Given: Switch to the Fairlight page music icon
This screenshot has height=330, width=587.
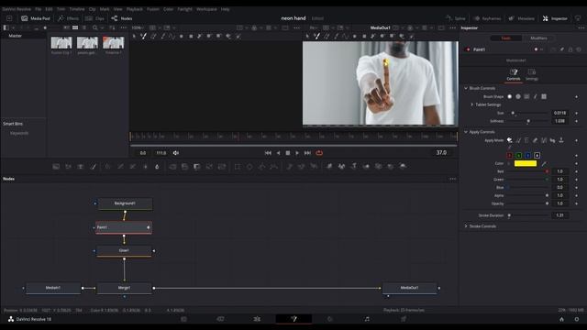Looking at the screenshot, I should pos(367,319).
